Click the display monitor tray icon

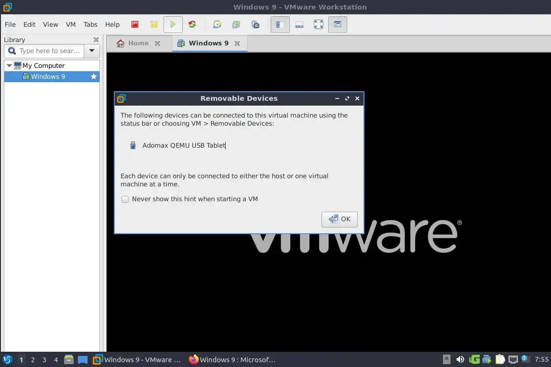pyautogui.click(x=513, y=359)
